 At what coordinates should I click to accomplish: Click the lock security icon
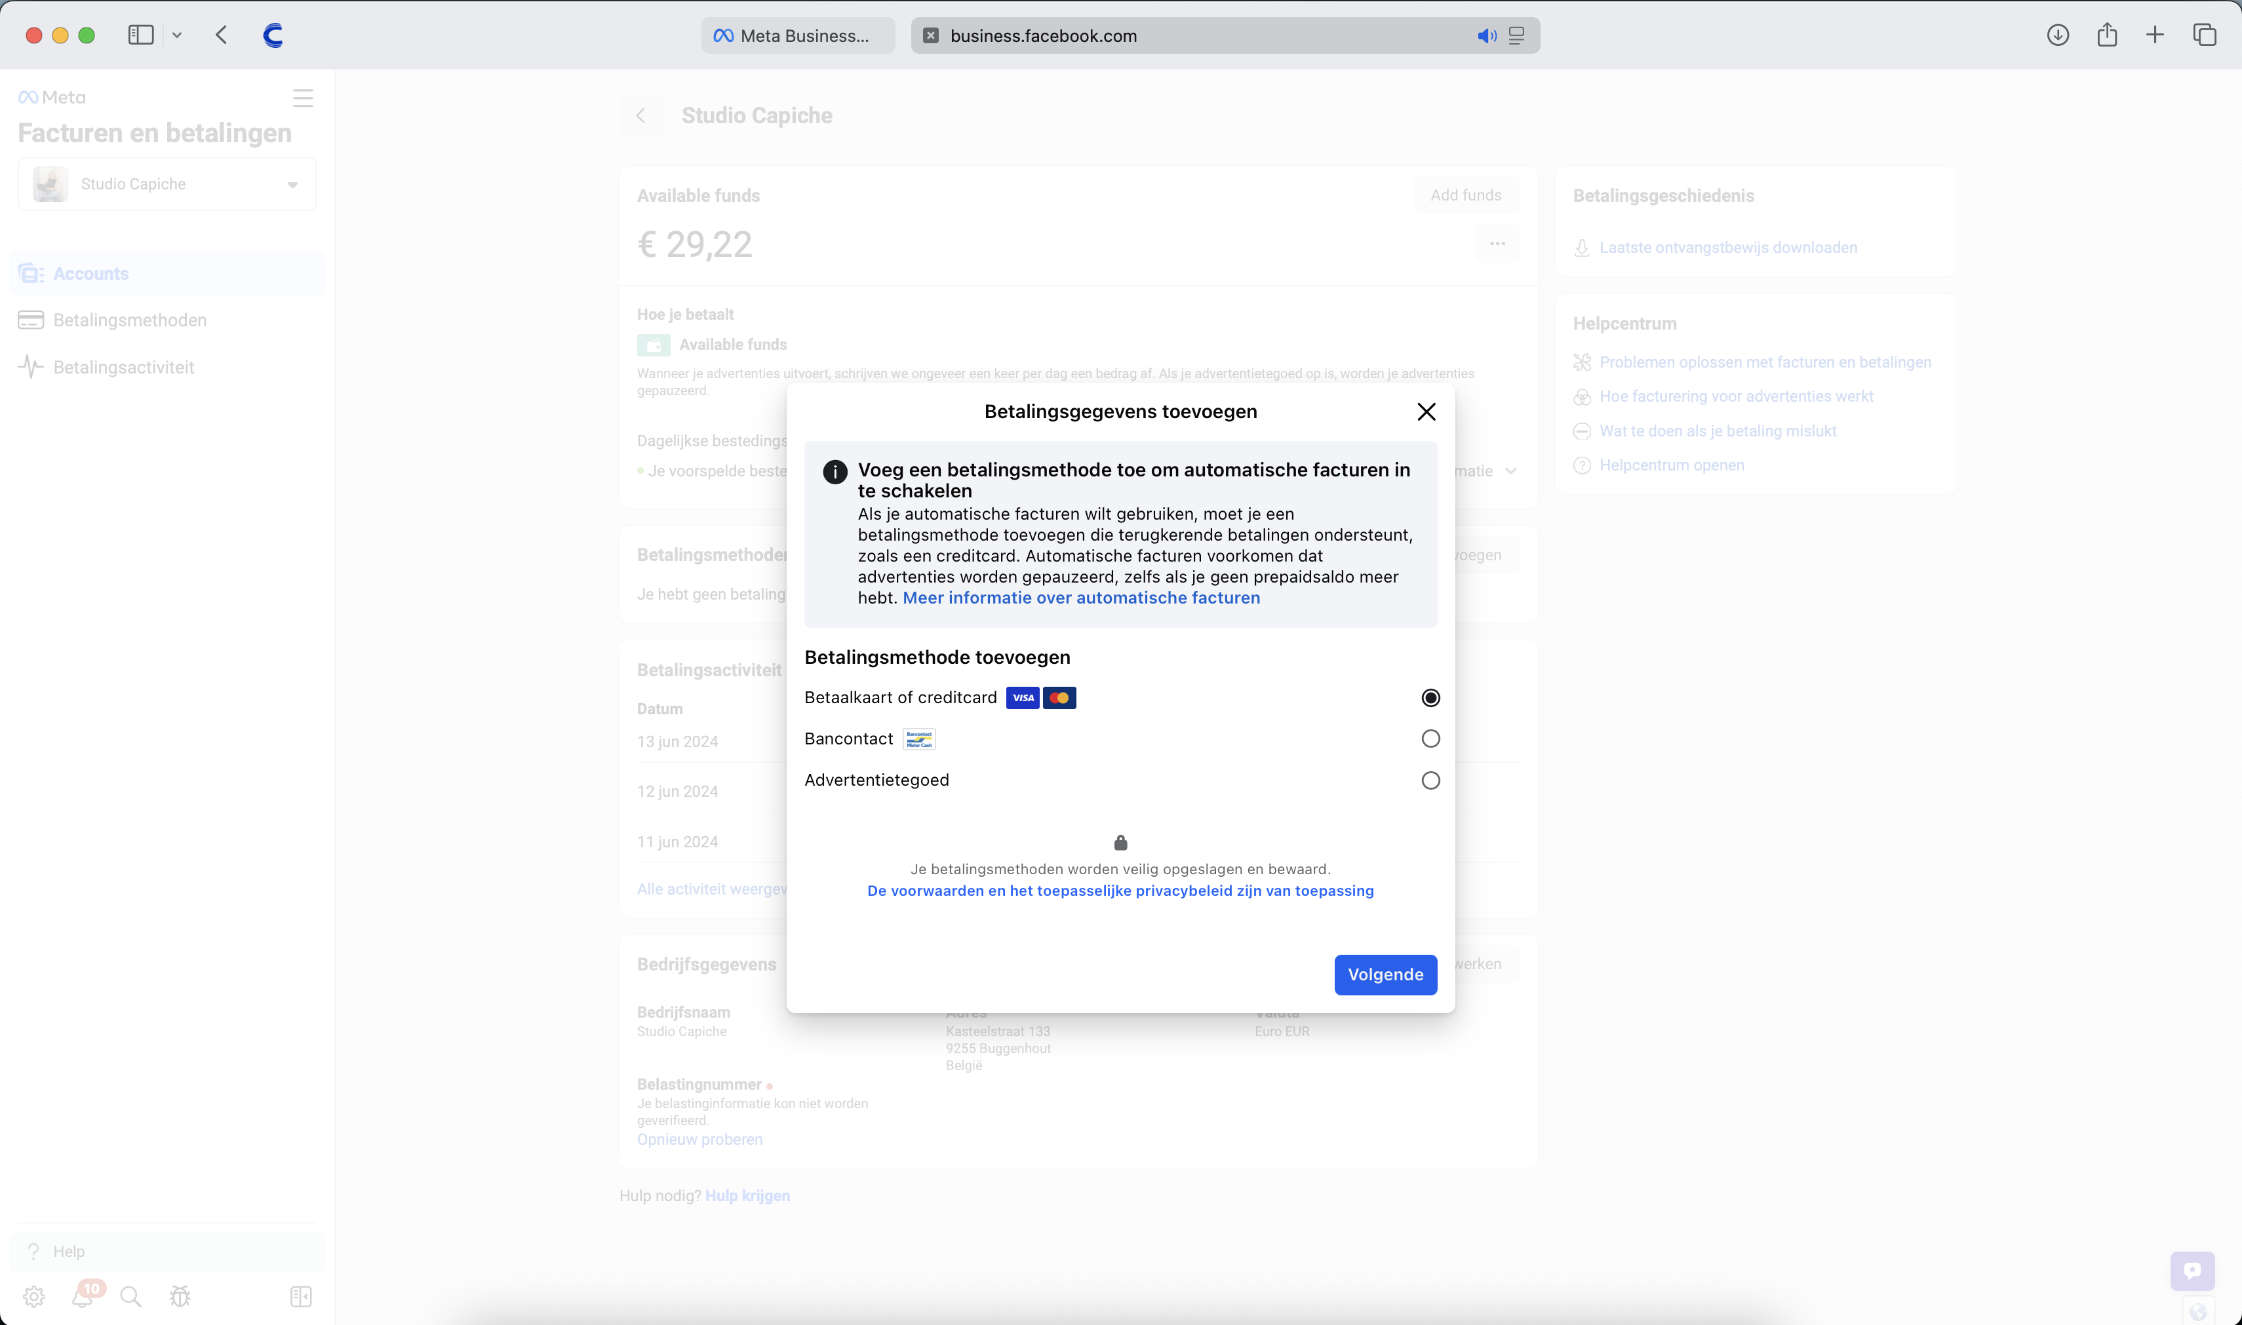click(x=1120, y=842)
